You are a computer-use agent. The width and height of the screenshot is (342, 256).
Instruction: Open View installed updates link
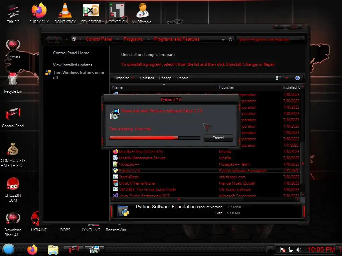72,65
